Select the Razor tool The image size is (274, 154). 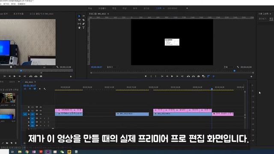point(83,20)
